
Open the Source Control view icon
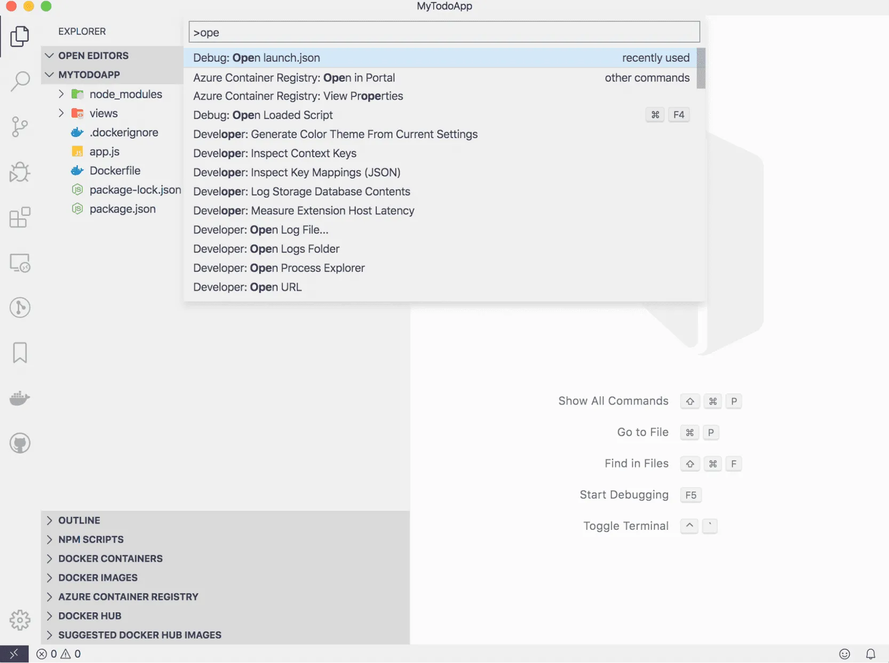pos(20,127)
